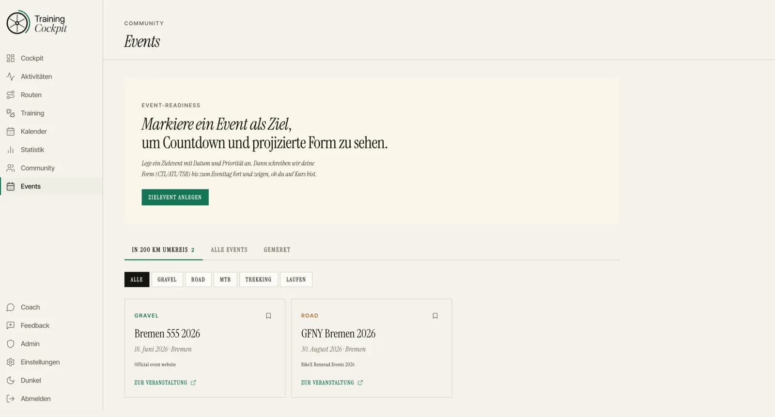
Task: Click the ROAD category label on card
Action: [x=310, y=316]
